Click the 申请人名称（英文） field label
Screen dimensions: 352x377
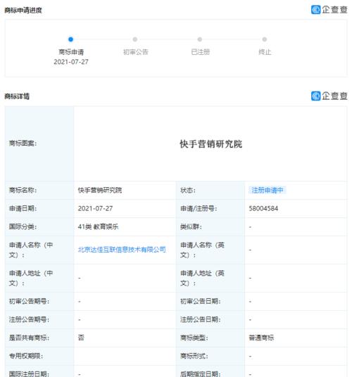click(202, 250)
